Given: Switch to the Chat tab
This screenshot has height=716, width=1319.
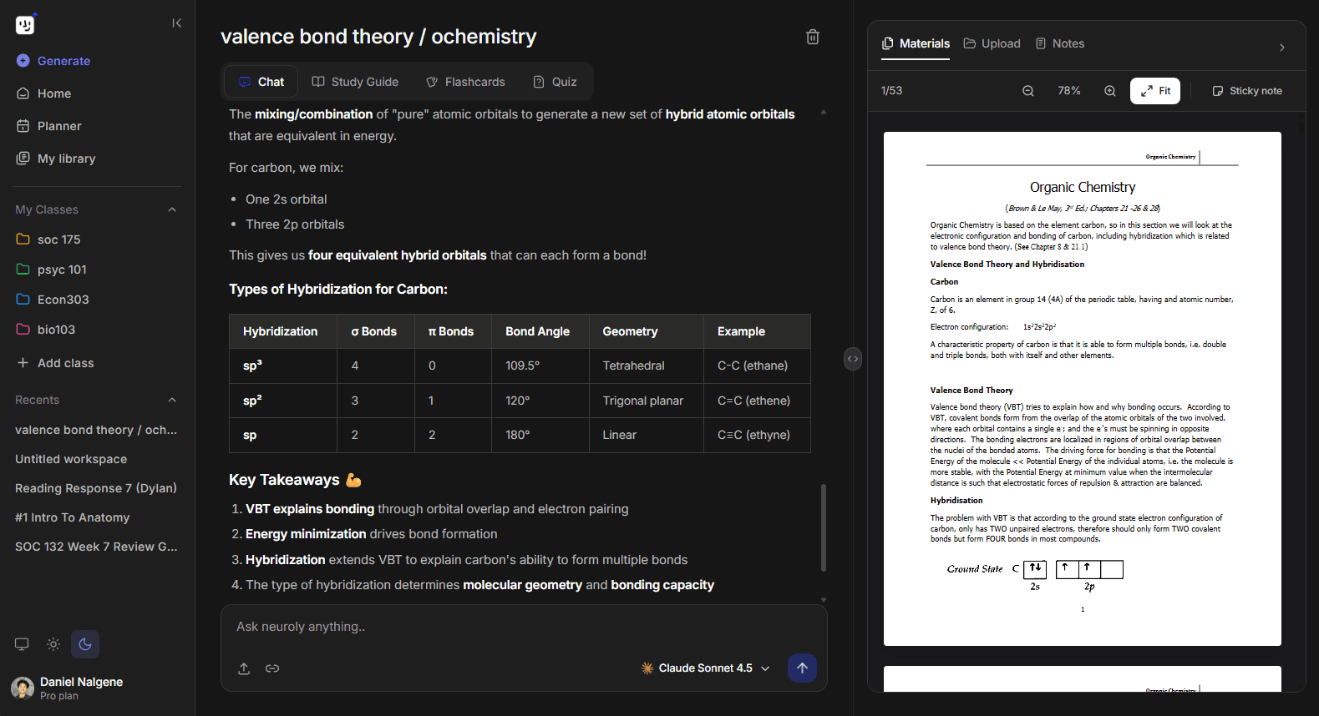Looking at the screenshot, I should [x=261, y=82].
